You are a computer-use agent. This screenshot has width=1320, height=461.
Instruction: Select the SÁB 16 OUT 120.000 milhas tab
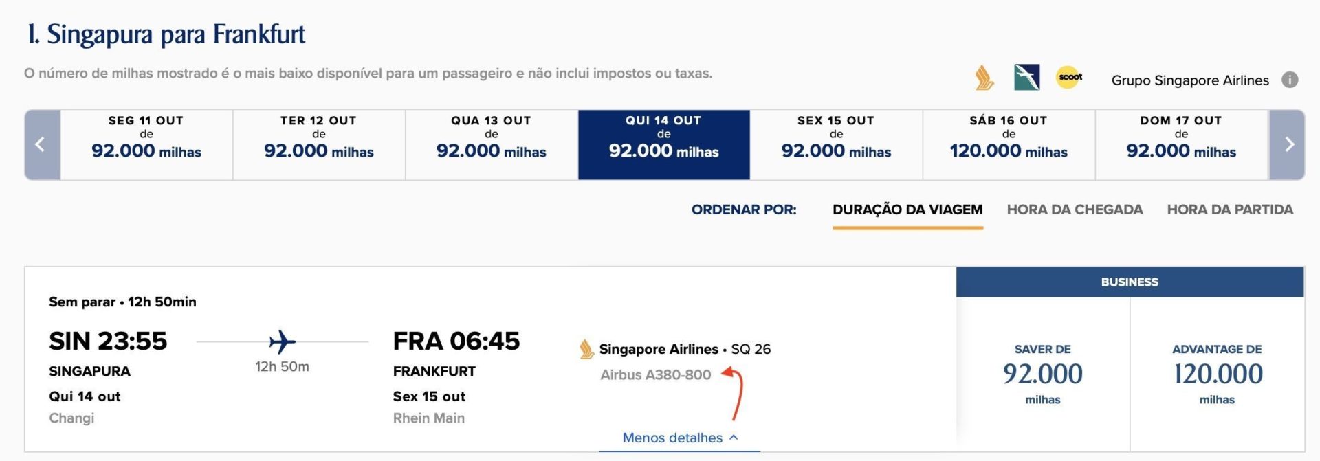1009,145
